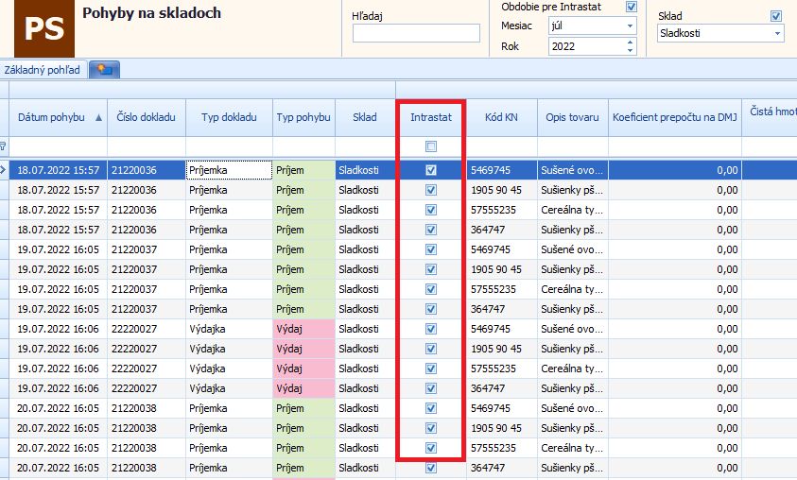Click Kód KN 5469745 in selected row
This screenshot has width=797, height=480.
(x=502, y=170)
